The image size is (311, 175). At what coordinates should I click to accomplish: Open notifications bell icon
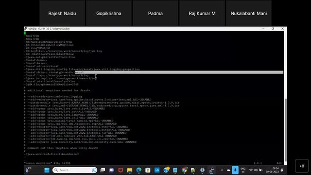click(x=282, y=170)
